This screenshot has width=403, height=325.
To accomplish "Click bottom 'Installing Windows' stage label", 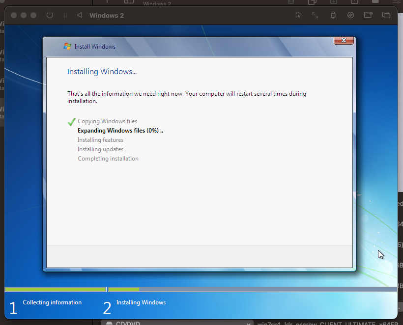I will click(x=141, y=302).
